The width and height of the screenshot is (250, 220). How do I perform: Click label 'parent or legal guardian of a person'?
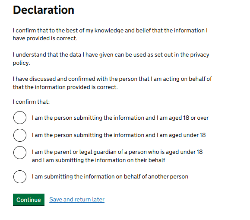pos(99,152)
